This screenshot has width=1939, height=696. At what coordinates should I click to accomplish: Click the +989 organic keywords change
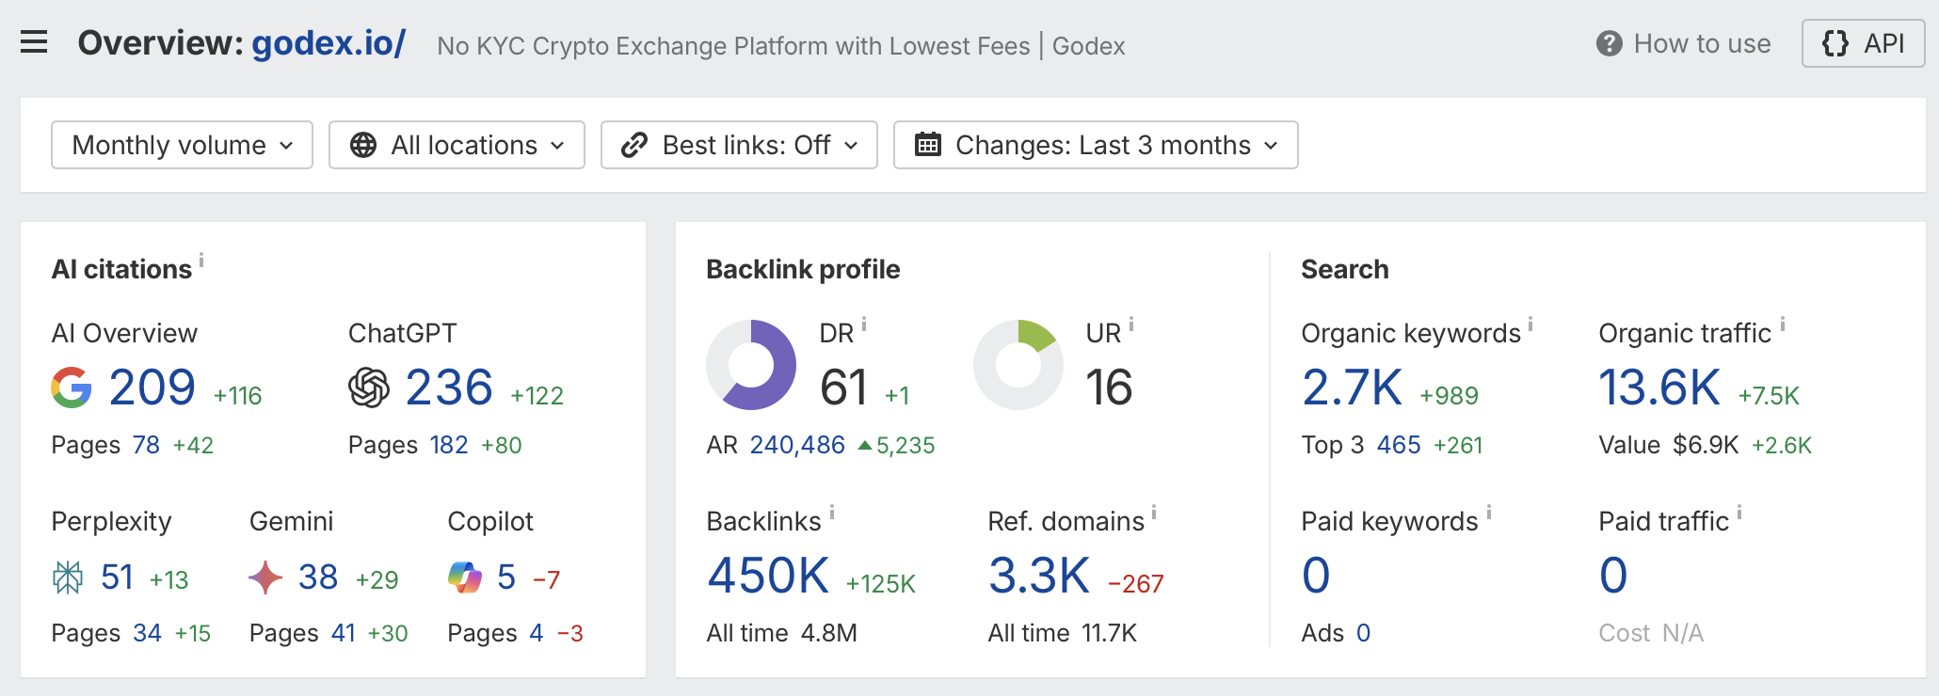(x=1450, y=396)
